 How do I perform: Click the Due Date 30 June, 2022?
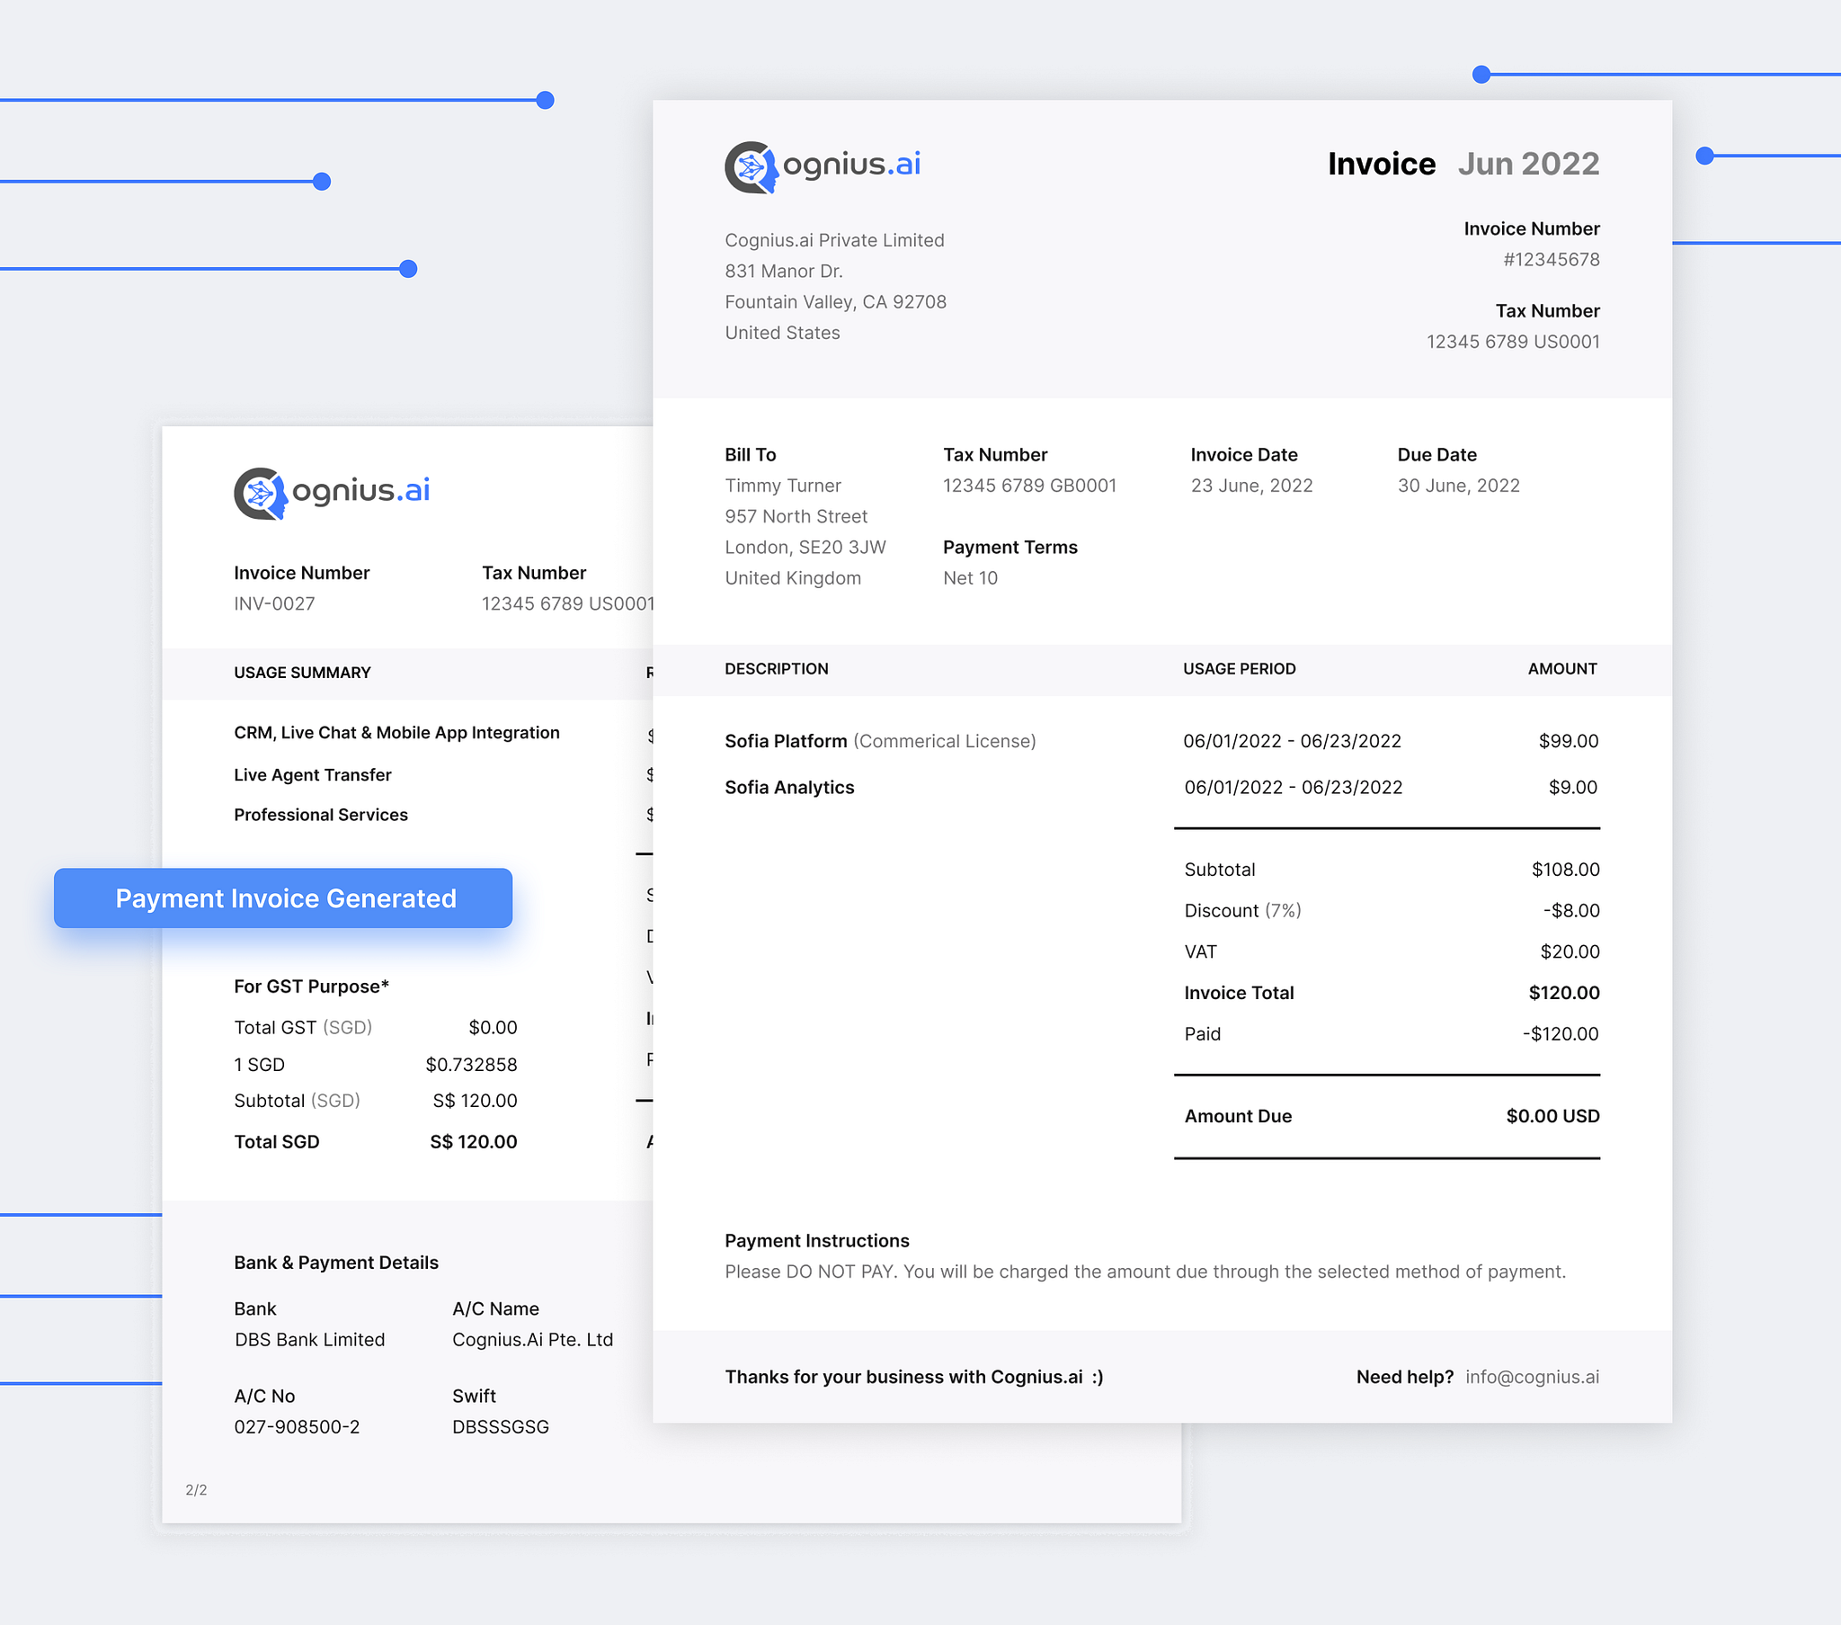[x=1457, y=486]
